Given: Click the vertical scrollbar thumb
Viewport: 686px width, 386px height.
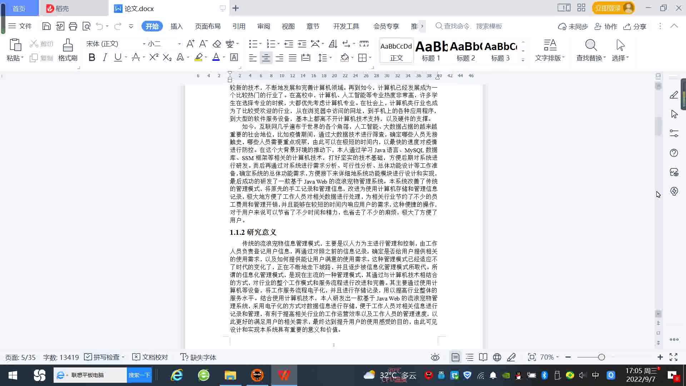Looking at the screenshot, I should tap(658, 126).
